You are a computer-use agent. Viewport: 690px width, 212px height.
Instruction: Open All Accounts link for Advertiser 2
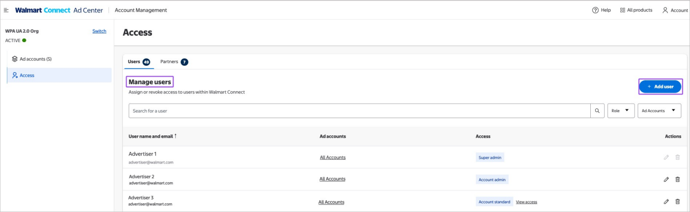[332, 179]
